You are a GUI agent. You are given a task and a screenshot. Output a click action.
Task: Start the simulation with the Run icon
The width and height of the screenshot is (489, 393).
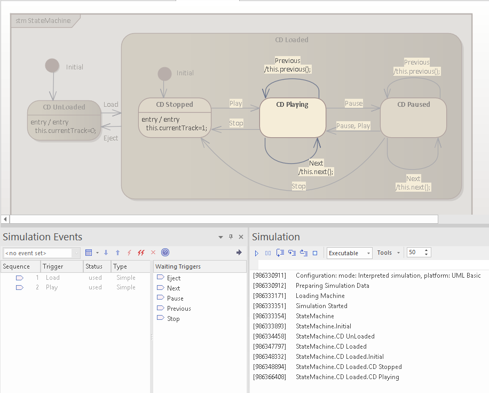(x=257, y=253)
